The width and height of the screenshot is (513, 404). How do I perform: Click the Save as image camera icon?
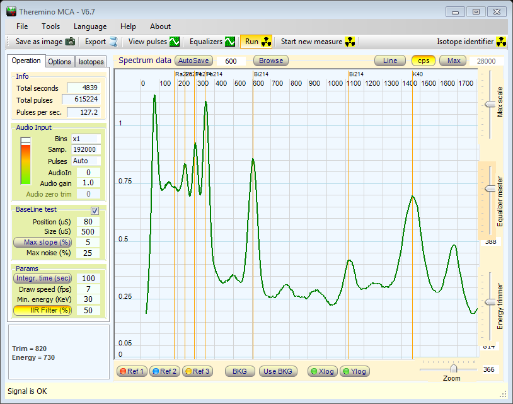pos(70,42)
